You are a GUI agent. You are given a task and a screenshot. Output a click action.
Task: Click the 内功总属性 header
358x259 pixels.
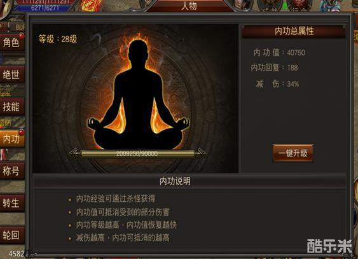tap(294, 31)
